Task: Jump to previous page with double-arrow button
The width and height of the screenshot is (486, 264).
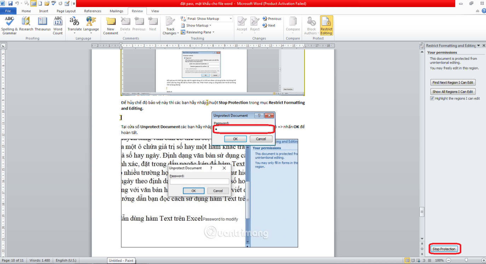Action: point(422,244)
